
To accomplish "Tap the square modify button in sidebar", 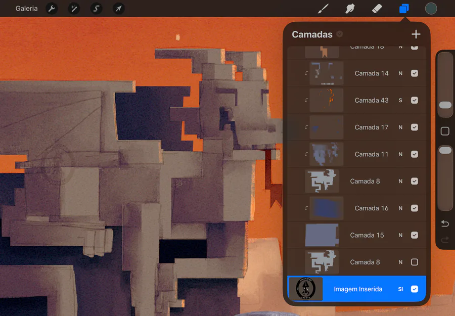I will 445,131.
